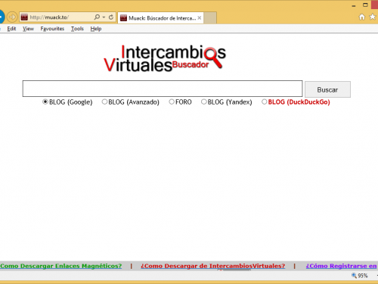The height and width of the screenshot is (284, 378).
Task: Click the Intercambios Virtuales Buscador logo
Action: pyautogui.click(x=165, y=58)
